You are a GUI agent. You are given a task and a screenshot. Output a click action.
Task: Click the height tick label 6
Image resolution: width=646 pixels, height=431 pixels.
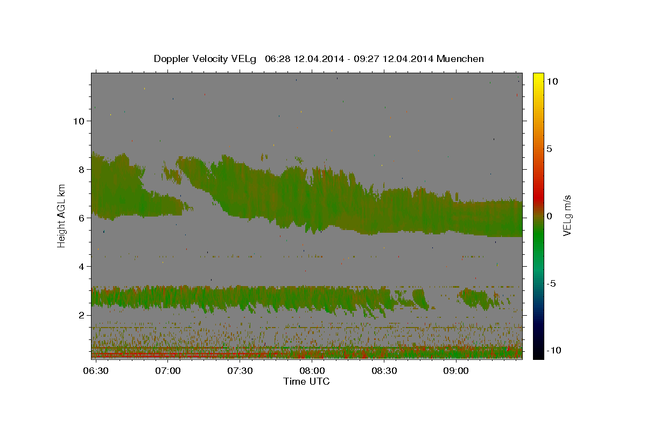point(82,218)
